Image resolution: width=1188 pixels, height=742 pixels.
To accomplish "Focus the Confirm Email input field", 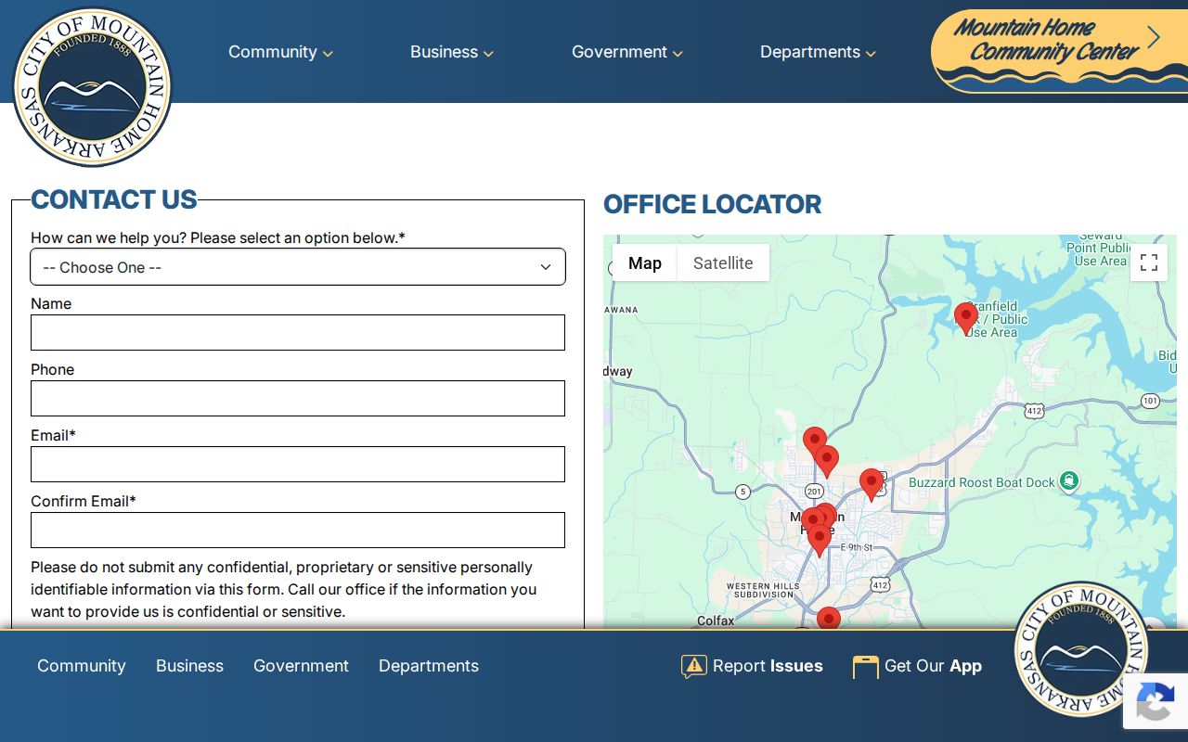I will [298, 530].
